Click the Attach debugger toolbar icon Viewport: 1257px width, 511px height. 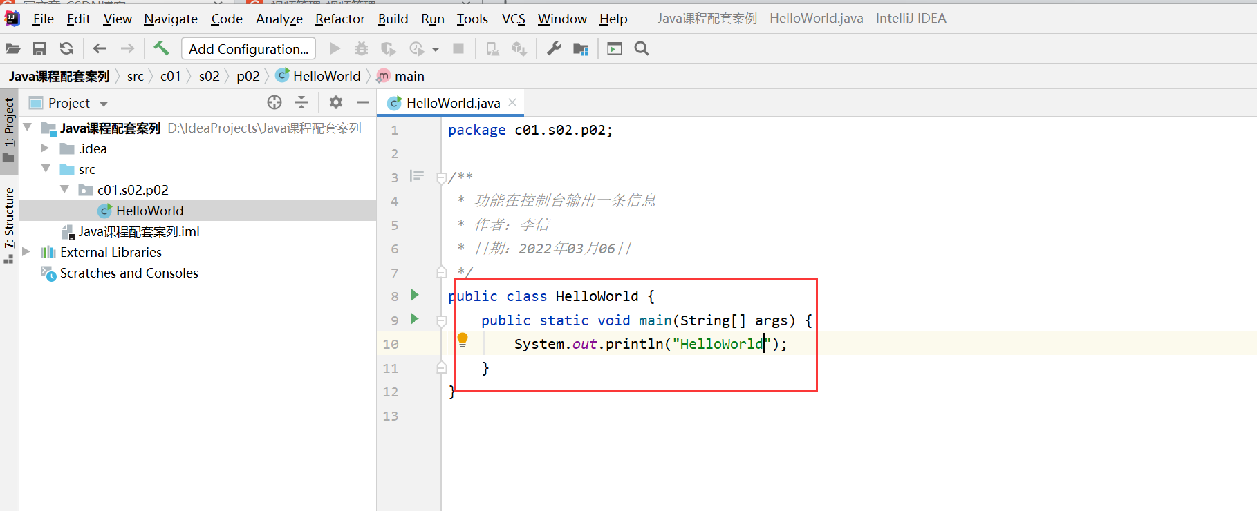[x=492, y=48]
